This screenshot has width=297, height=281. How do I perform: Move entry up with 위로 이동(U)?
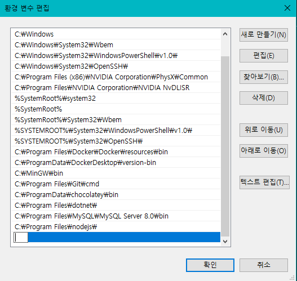(264, 130)
